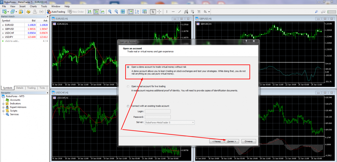Image resolution: width=337 pixels, height=162 pixels.
Task: Open the Charts menu
Action: tap(33, 6)
